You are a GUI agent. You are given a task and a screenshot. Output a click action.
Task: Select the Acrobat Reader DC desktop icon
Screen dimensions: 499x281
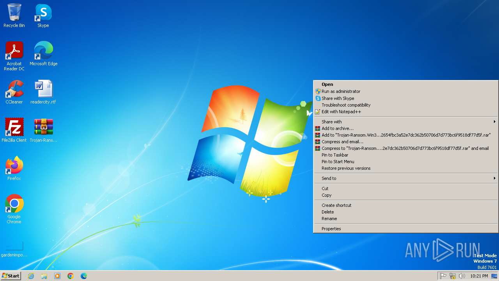click(x=14, y=56)
